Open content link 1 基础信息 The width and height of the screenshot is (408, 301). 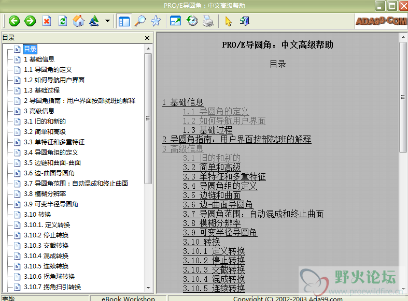(x=182, y=102)
